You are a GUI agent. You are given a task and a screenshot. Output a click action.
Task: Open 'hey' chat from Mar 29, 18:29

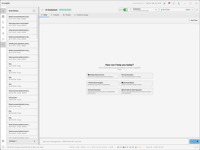22,112
